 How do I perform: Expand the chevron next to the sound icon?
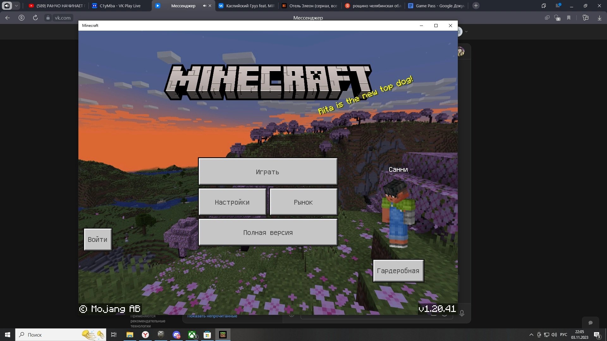click(16, 6)
